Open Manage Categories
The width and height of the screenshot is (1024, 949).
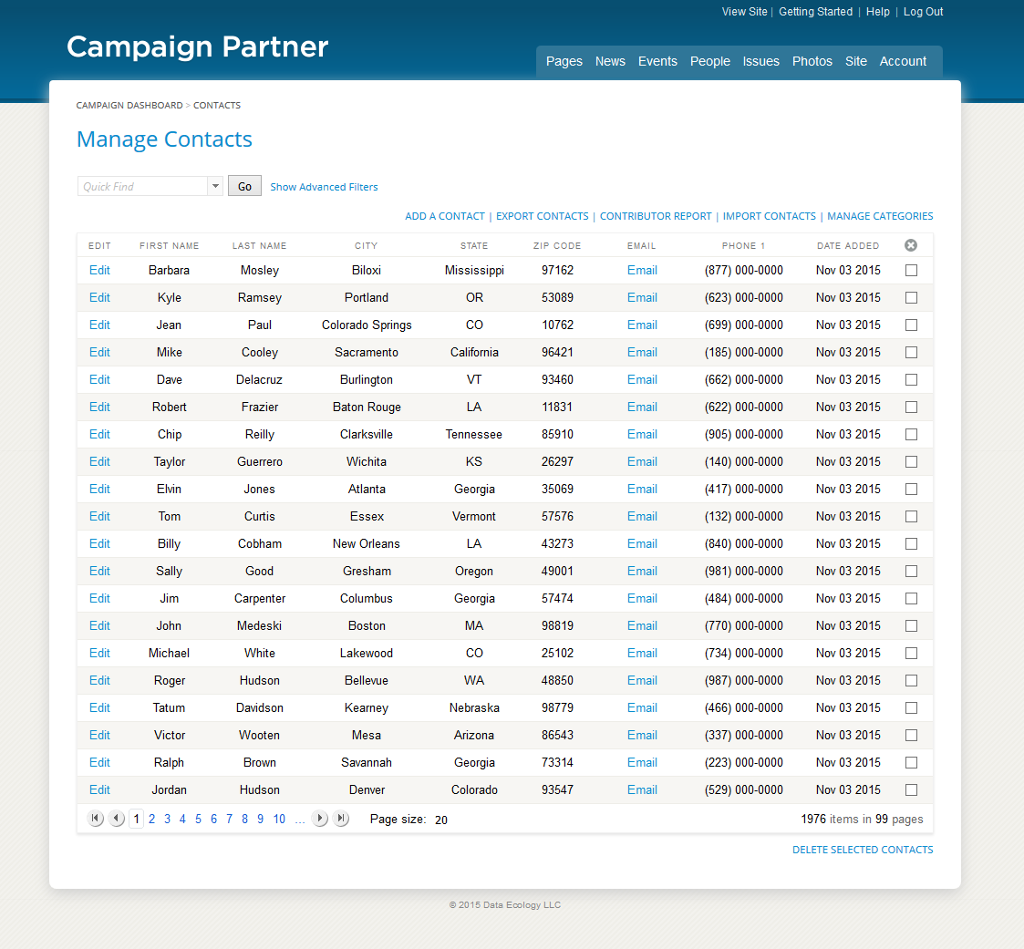[x=880, y=216]
